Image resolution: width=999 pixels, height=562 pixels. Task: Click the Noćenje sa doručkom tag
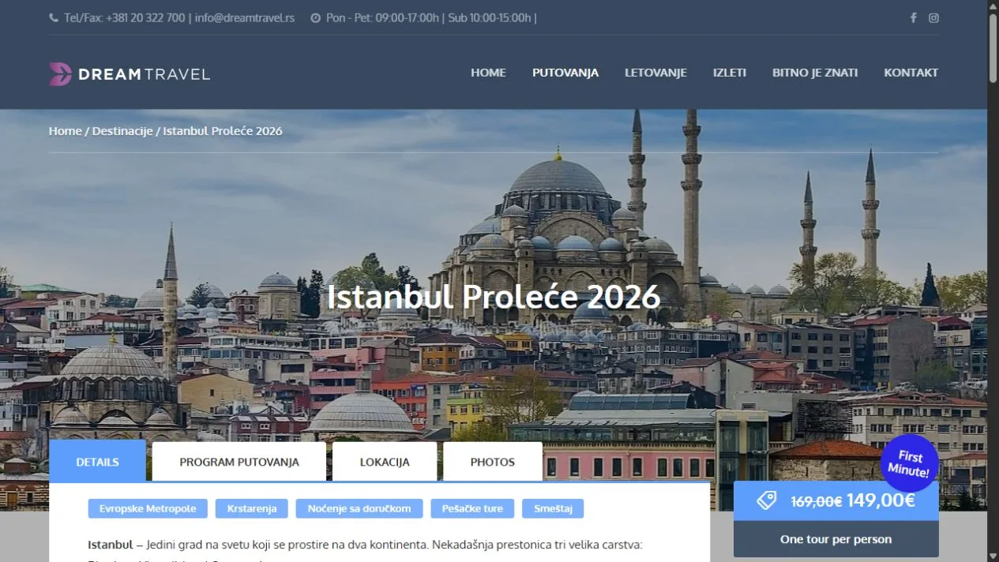tap(359, 508)
